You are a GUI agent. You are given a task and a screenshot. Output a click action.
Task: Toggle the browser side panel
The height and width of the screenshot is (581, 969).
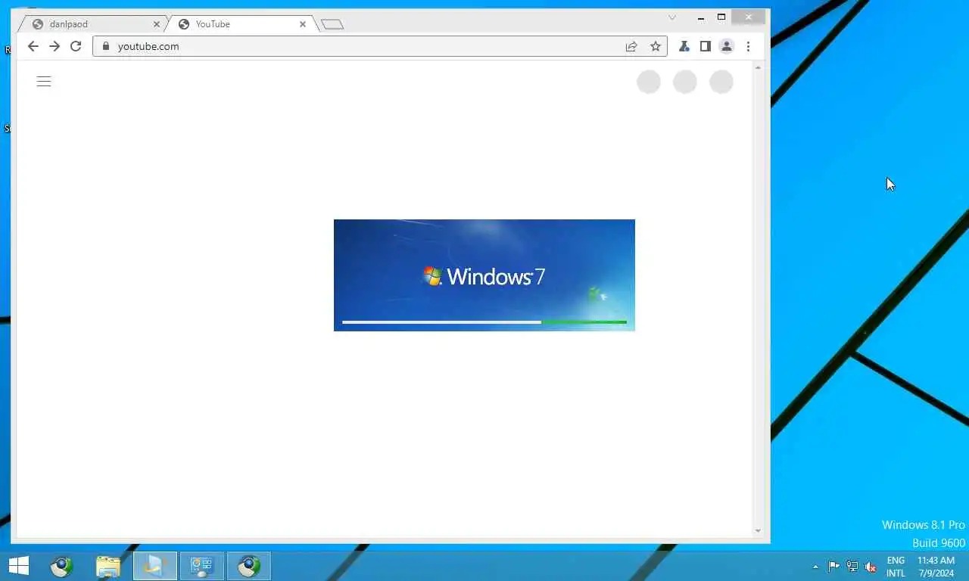click(705, 46)
